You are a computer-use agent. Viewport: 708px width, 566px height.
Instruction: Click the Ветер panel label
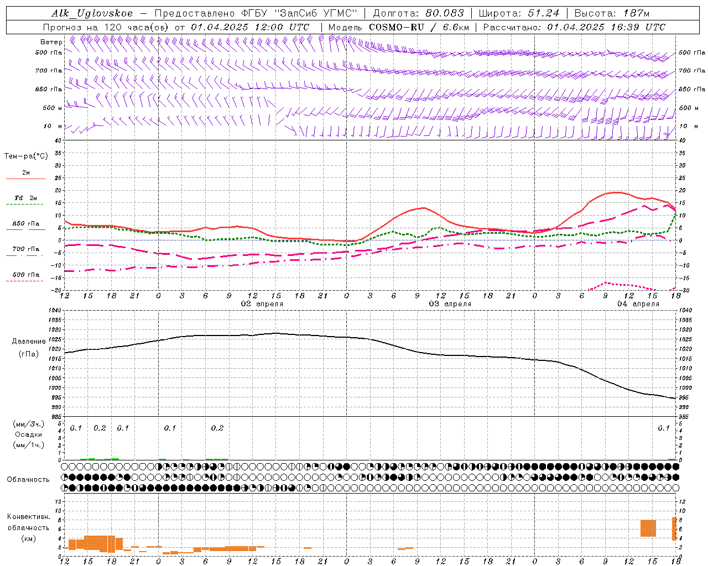coord(51,42)
